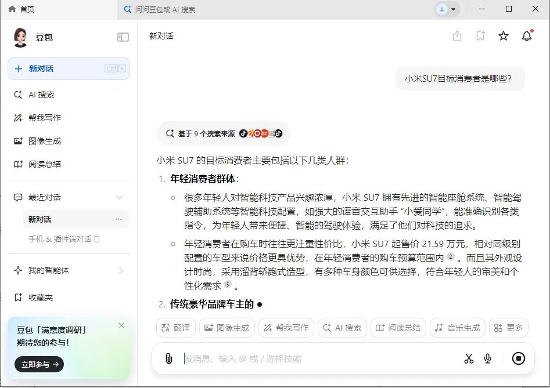Screen dimensions: 550x388
Task: Click the bookmark-add icon in chat header
Action: click(x=480, y=36)
